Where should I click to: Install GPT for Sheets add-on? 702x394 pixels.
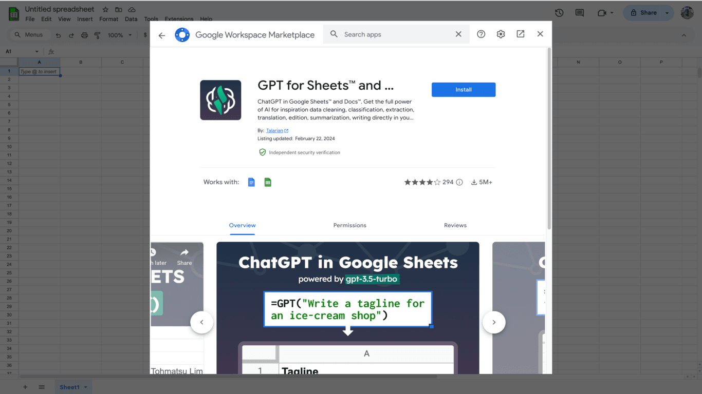464,90
